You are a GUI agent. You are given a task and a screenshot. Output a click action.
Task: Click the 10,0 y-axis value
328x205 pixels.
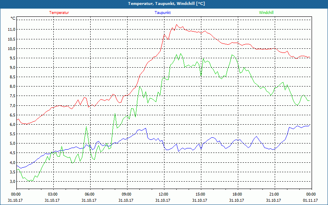(x=11, y=48)
